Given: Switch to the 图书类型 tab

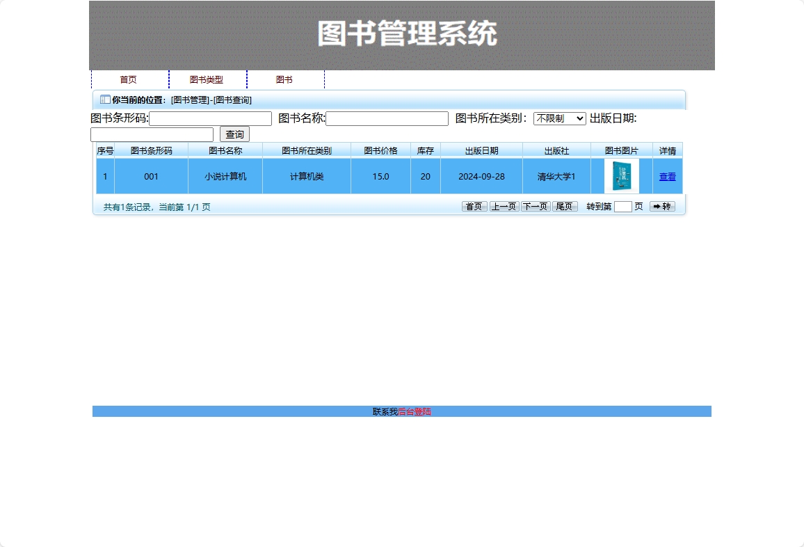Looking at the screenshot, I should tap(208, 79).
